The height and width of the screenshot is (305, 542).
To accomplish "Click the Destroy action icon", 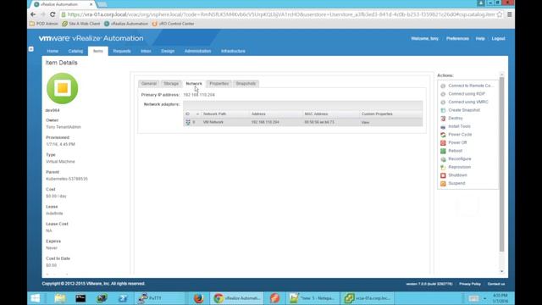I will tap(443, 119).
